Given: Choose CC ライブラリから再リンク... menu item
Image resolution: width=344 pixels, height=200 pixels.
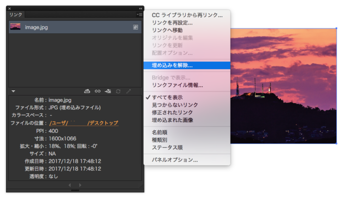Looking at the screenshot, I should (x=187, y=15).
